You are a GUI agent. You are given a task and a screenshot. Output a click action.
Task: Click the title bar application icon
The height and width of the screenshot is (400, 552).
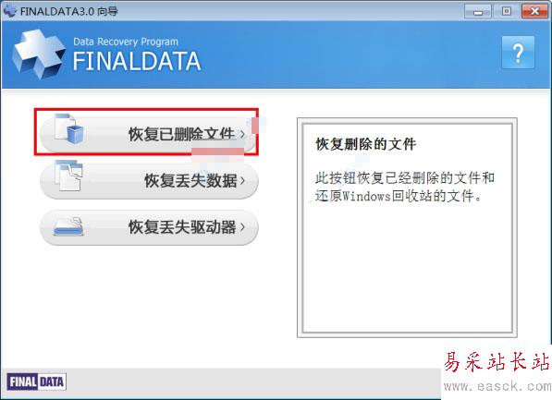(x=10, y=10)
